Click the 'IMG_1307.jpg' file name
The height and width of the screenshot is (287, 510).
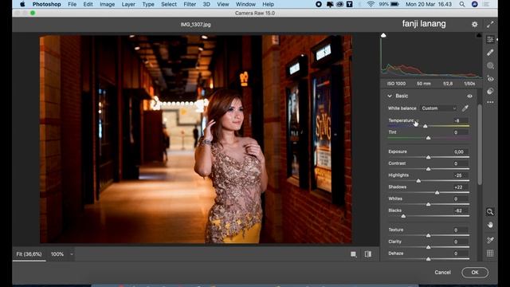(195, 25)
